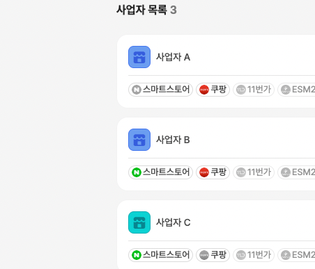Select the ESM chip under 사업자 C
The image size is (315, 269).
click(x=296, y=255)
